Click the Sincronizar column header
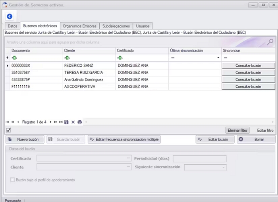This screenshot has height=202, width=278. [248, 50]
